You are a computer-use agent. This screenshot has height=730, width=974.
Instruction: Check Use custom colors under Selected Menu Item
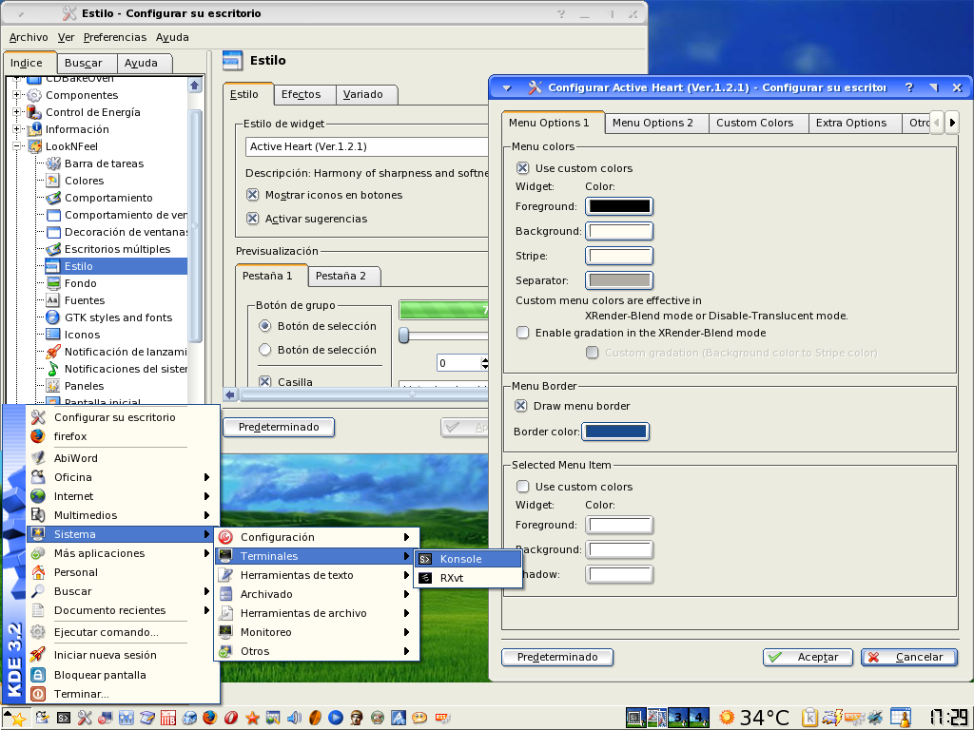[x=522, y=487]
